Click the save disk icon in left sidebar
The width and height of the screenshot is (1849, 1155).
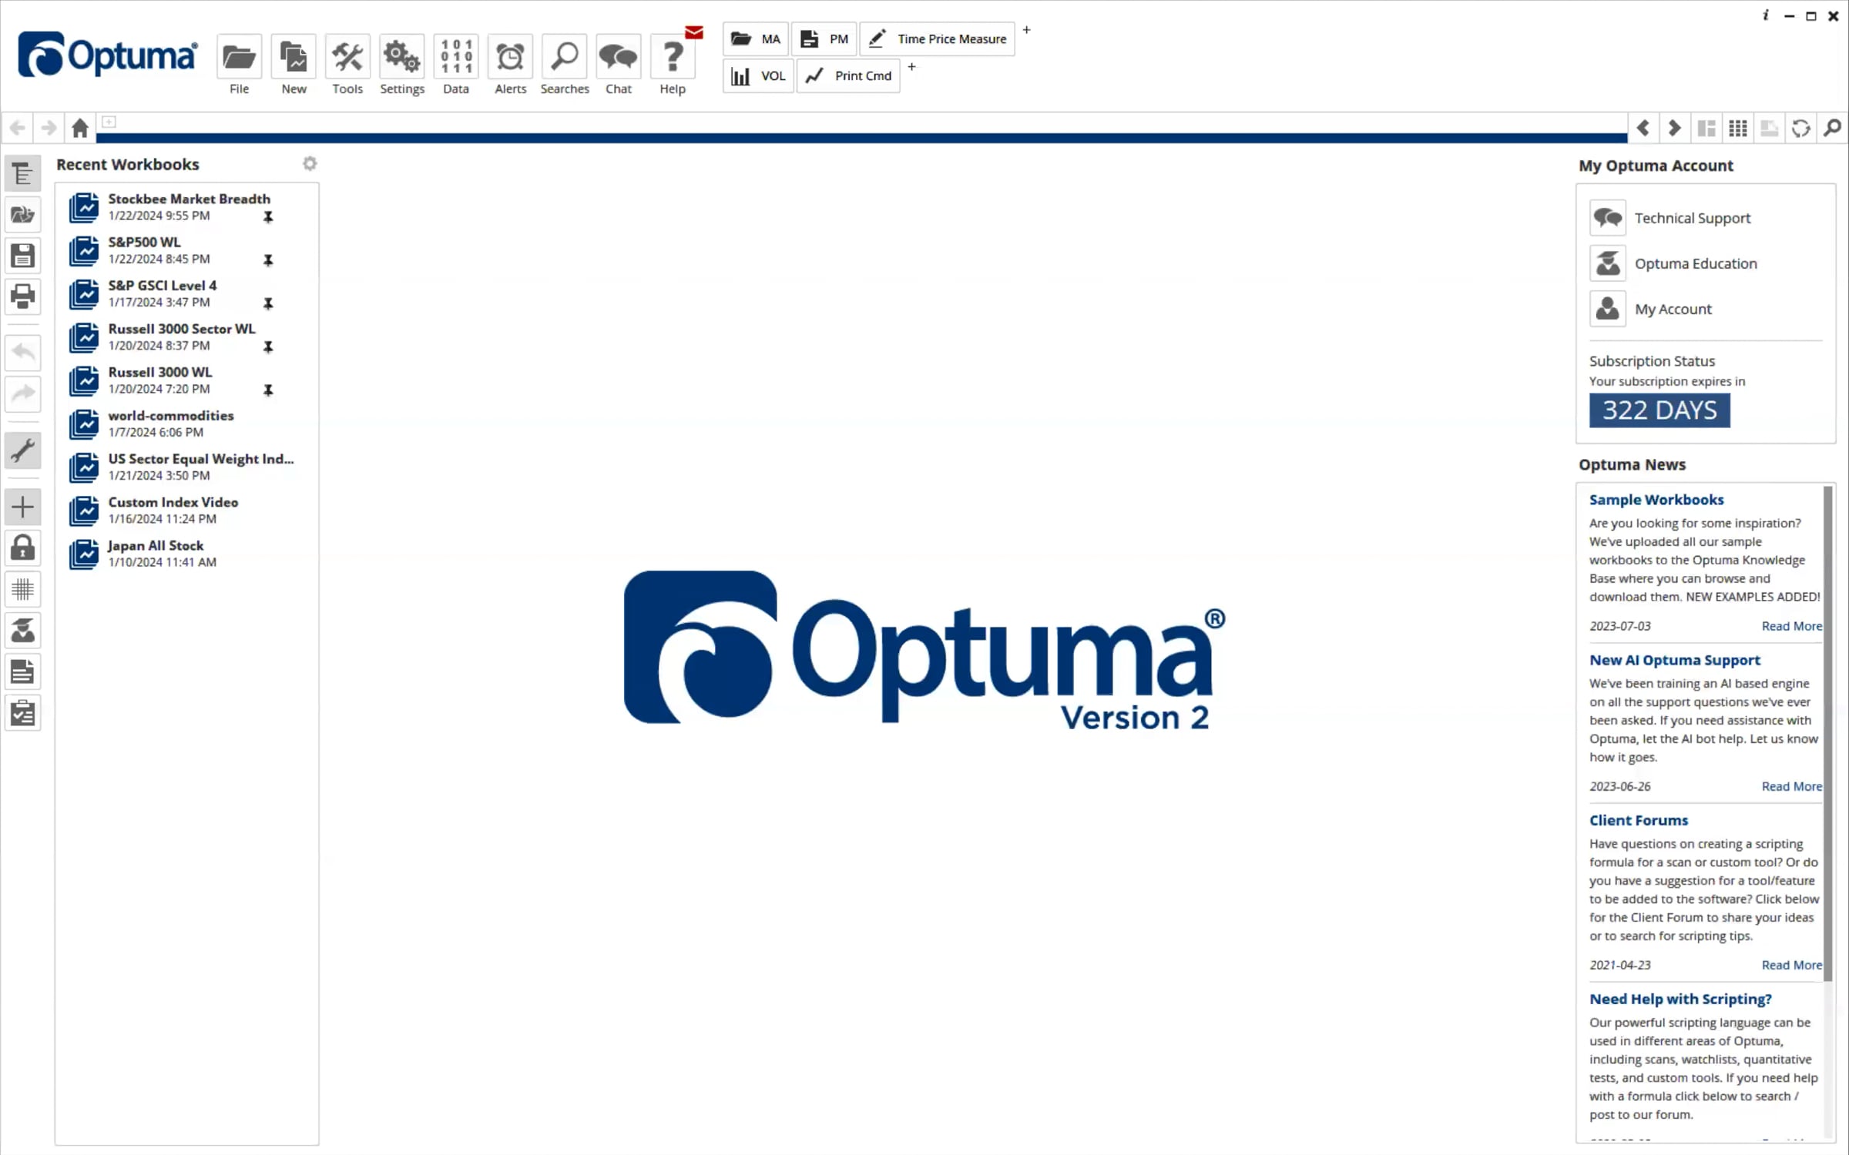[22, 255]
